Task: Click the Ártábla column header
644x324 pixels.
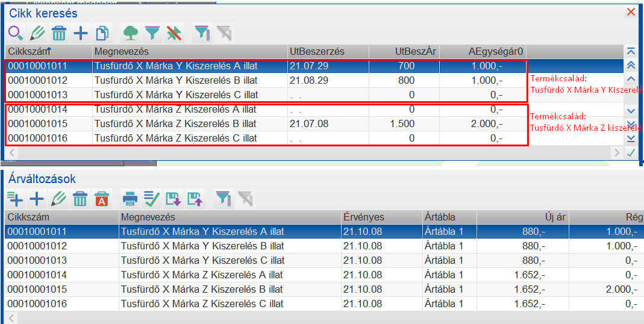Action: pyautogui.click(x=449, y=217)
